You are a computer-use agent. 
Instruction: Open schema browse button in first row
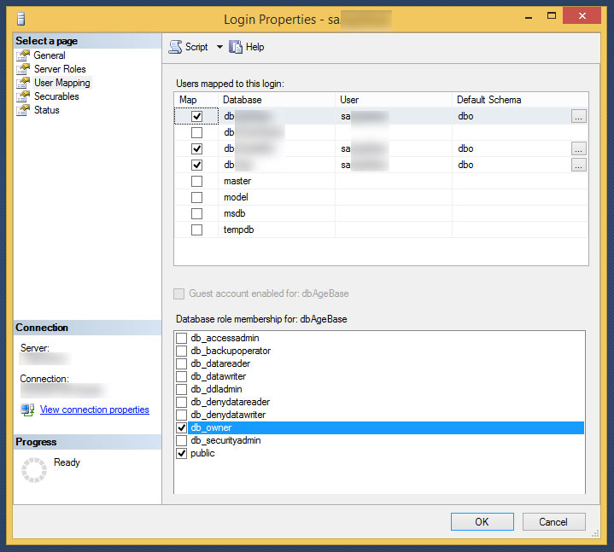[x=578, y=116]
